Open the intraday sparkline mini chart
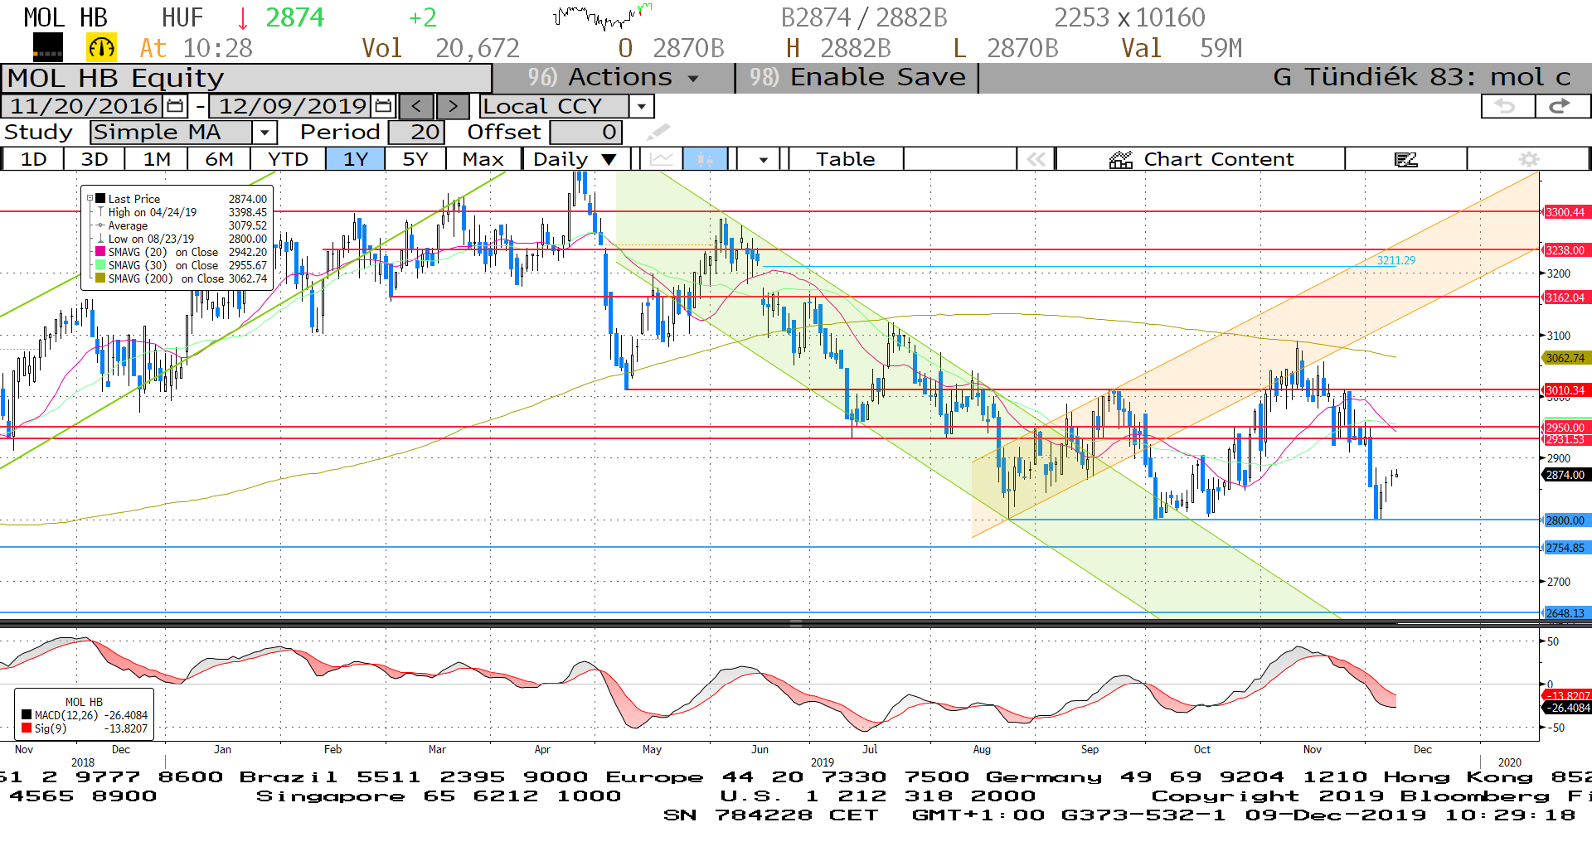The image size is (1592, 861). tap(604, 17)
